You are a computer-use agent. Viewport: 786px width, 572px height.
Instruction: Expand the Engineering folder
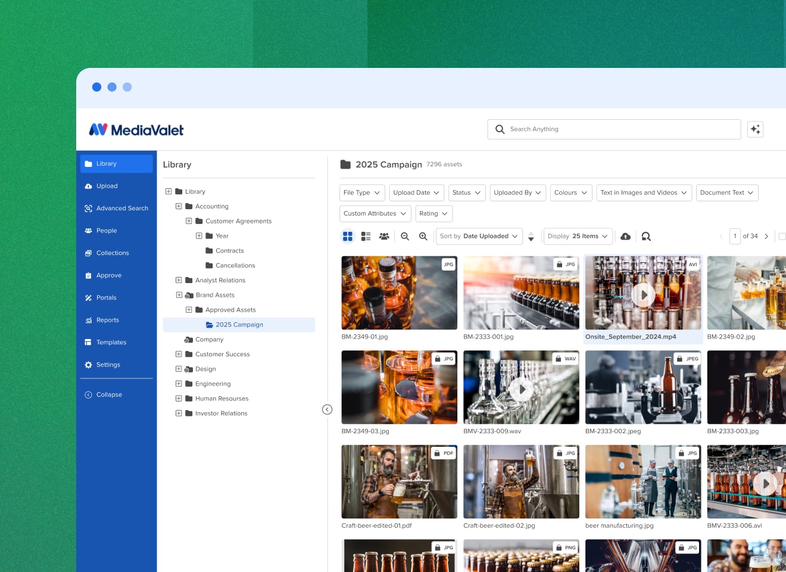click(x=179, y=384)
